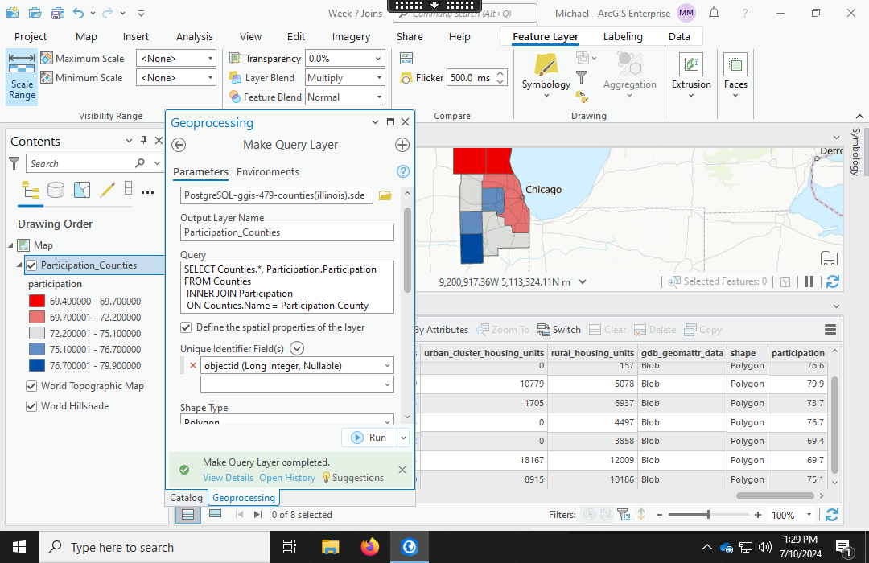This screenshot has height=563, width=869.
Task: Click Save project icon
Action: [x=57, y=14]
